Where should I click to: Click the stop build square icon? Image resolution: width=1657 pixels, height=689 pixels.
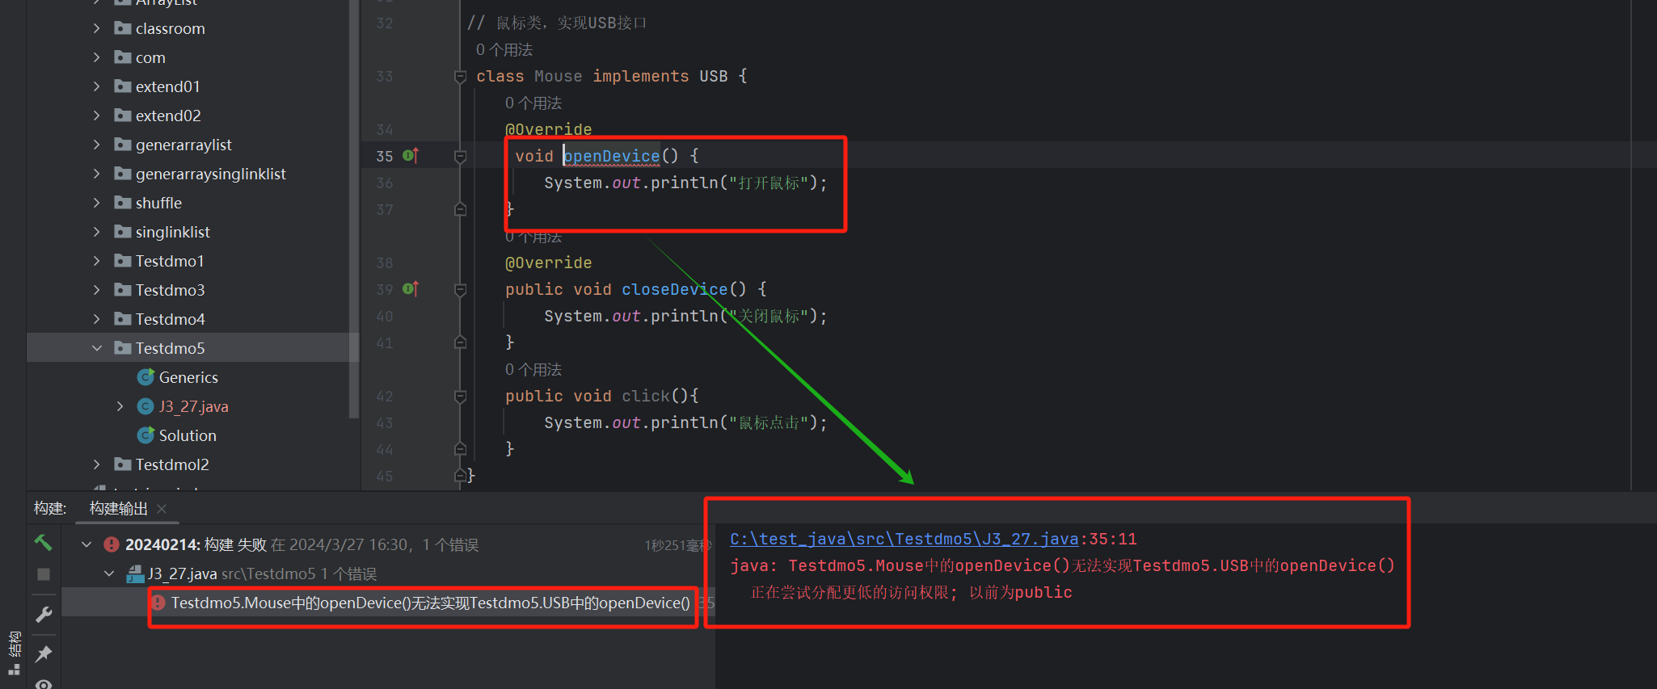(44, 574)
